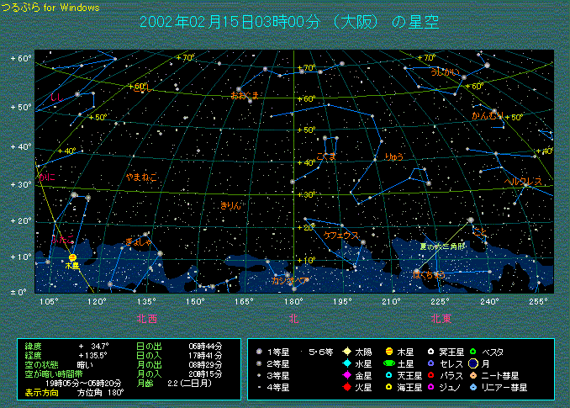Select the Mercury (水星) cyan diamond icon

pyautogui.click(x=346, y=363)
